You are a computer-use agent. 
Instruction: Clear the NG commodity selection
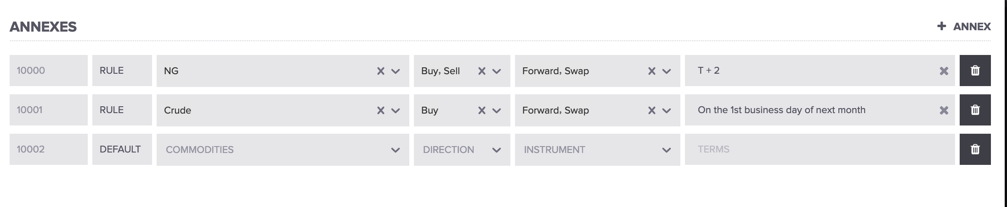(380, 71)
